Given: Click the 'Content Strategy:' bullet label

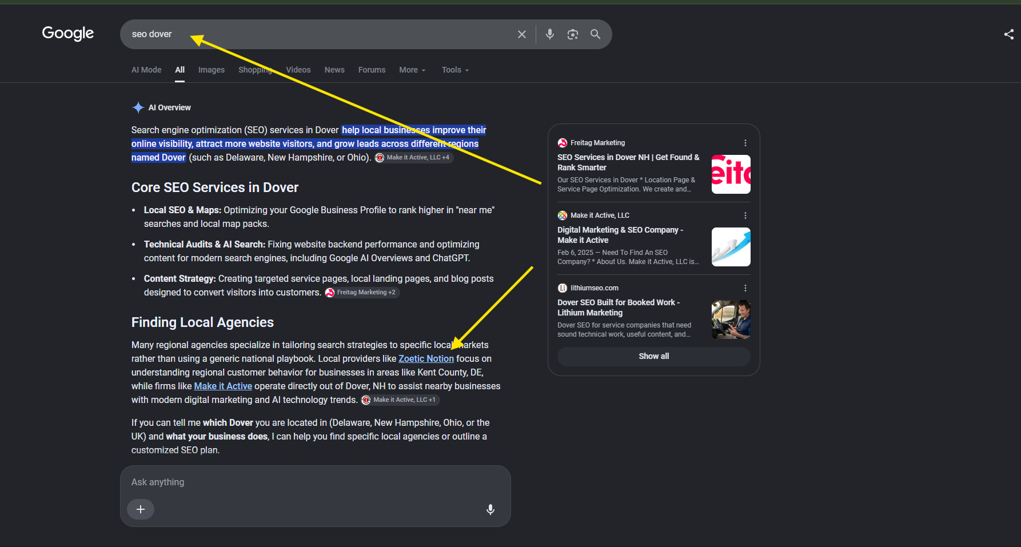Looking at the screenshot, I should (180, 279).
